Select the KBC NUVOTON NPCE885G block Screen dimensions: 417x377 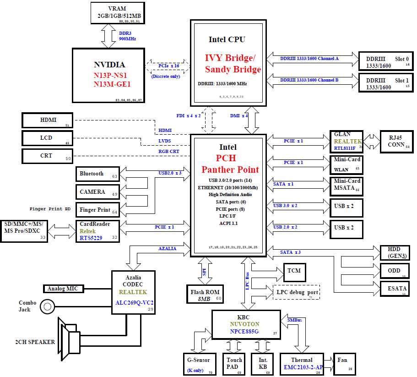[246, 325]
